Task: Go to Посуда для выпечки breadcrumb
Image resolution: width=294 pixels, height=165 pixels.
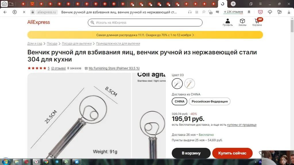Action: (77, 44)
